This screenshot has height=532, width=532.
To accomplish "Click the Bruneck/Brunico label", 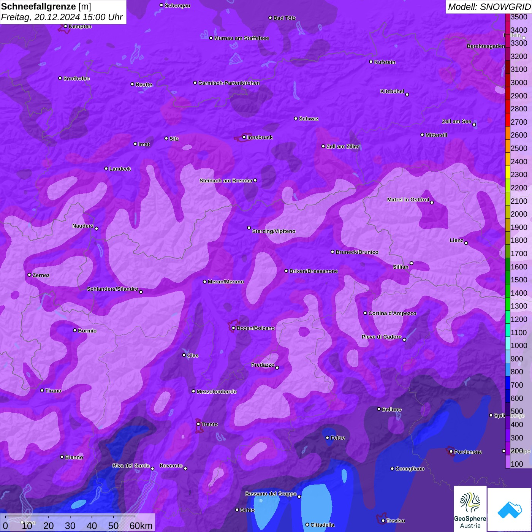I will point(357,252).
